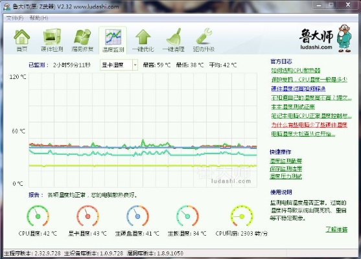The image size is (361, 259).
Task: Click quick action 保存监测结果
Action: pos(286,168)
